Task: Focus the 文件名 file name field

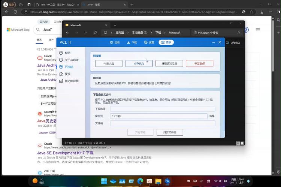Action: pos(163,123)
